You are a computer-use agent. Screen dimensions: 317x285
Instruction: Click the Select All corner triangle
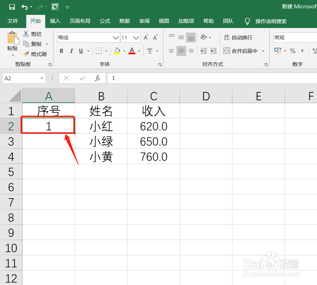pos(15,95)
